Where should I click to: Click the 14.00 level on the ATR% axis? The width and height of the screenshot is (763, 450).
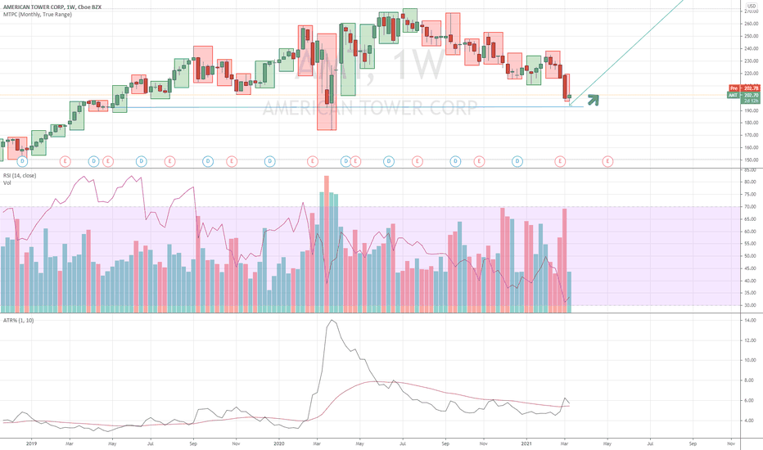[x=750, y=321]
